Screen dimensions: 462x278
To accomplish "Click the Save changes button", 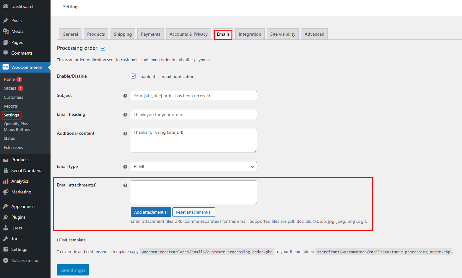I will [x=73, y=270].
